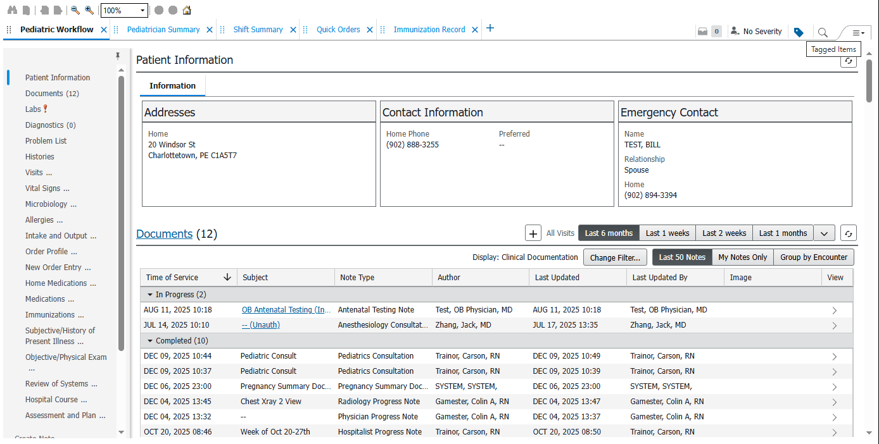Screen dimensions: 879x444
Task: Click the home icon in top toolbar
Action: pos(186,10)
